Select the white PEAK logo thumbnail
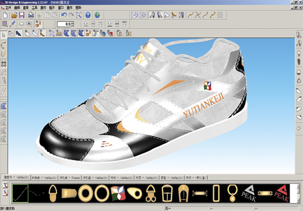 249,193
